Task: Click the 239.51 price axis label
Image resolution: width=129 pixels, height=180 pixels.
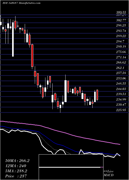Action: click(x=121, y=94)
